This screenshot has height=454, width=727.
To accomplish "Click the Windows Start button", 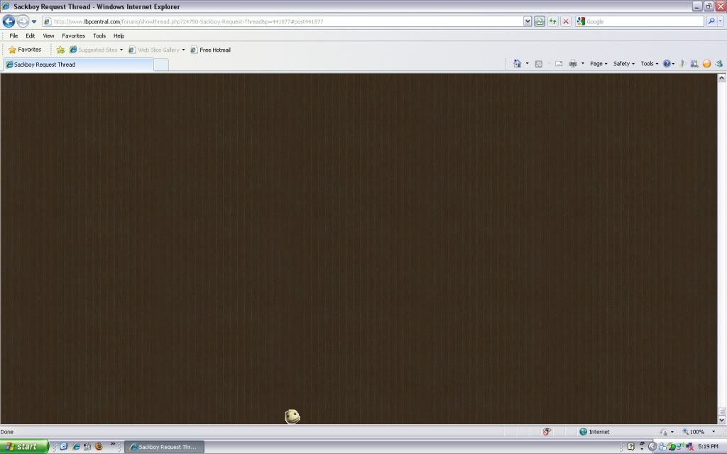I will (x=23, y=446).
